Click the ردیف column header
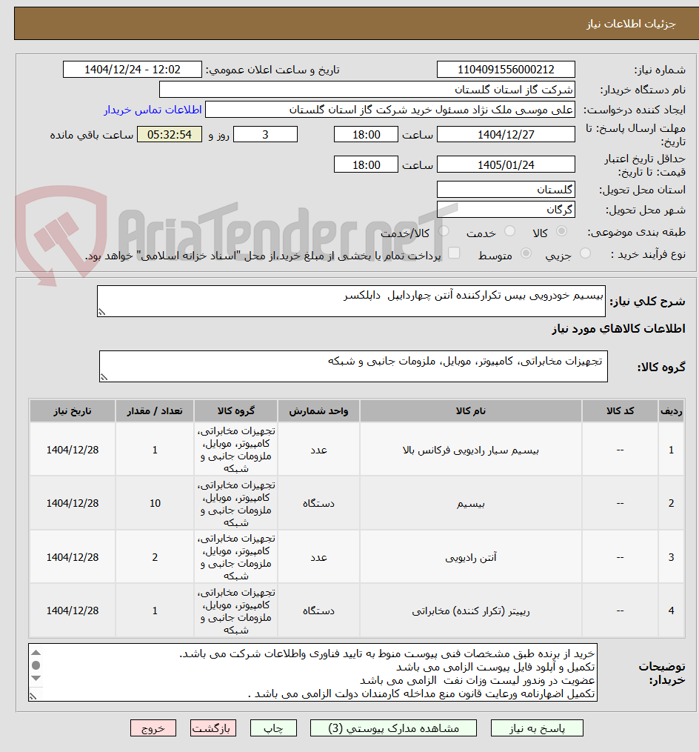 [671, 411]
